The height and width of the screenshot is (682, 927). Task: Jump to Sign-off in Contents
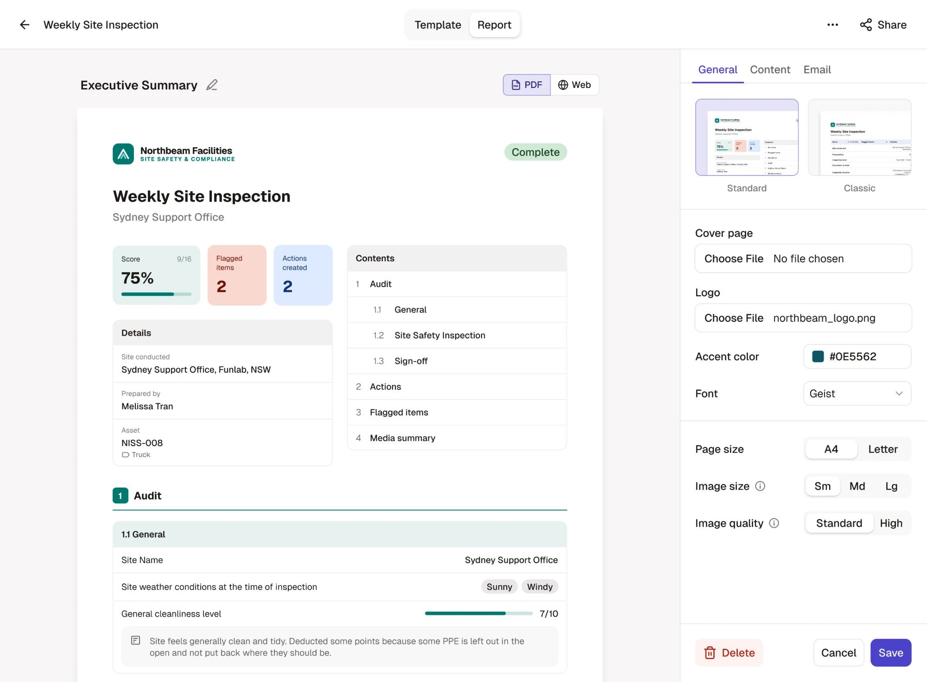tap(457, 361)
